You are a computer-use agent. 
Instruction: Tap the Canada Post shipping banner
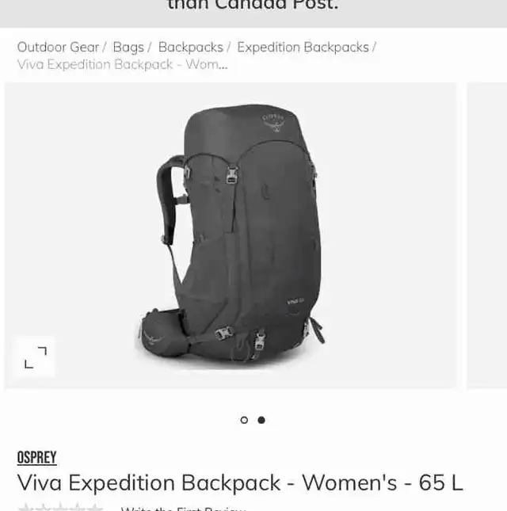coord(253,13)
